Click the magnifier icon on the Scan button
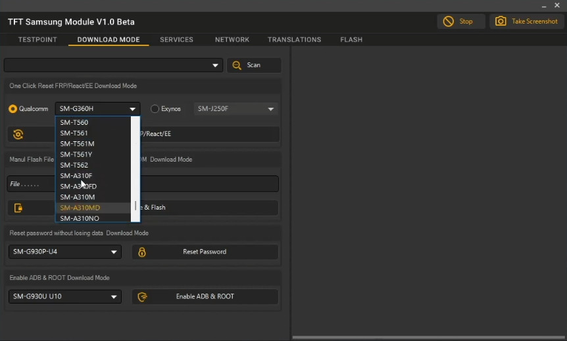Screen dimensions: 567x341 click(x=237, y=65)
